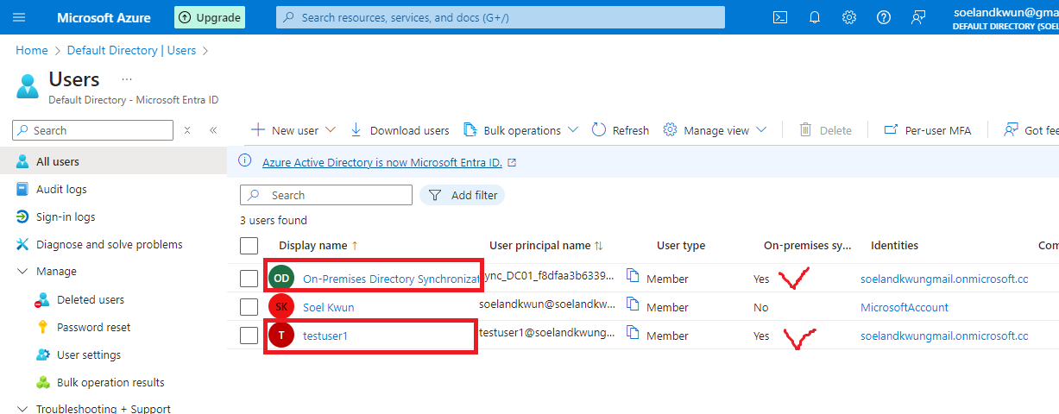Open the Azure portal hamburger menu

click(x=20, y=17)
